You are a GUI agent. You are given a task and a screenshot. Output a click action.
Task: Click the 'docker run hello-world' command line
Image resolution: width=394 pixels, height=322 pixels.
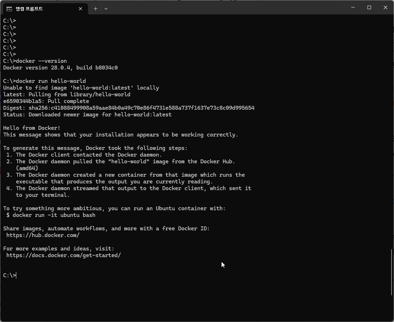[45, 81]
